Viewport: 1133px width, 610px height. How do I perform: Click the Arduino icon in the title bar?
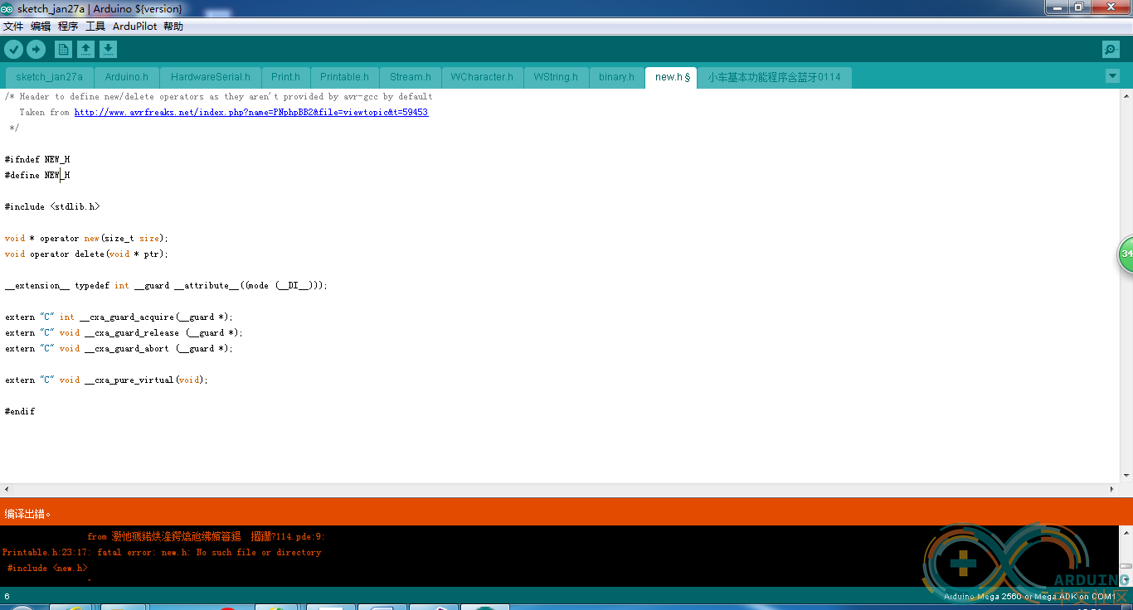(7, 8)
